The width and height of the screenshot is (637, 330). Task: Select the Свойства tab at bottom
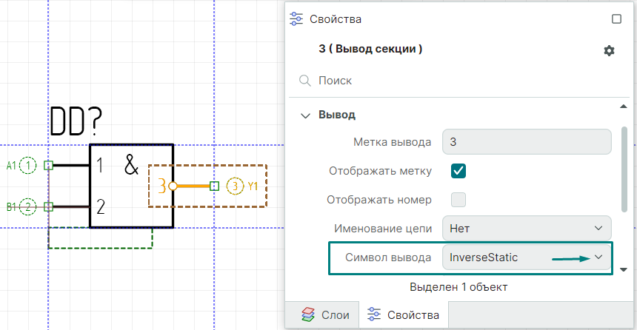[x=404, y=315]
